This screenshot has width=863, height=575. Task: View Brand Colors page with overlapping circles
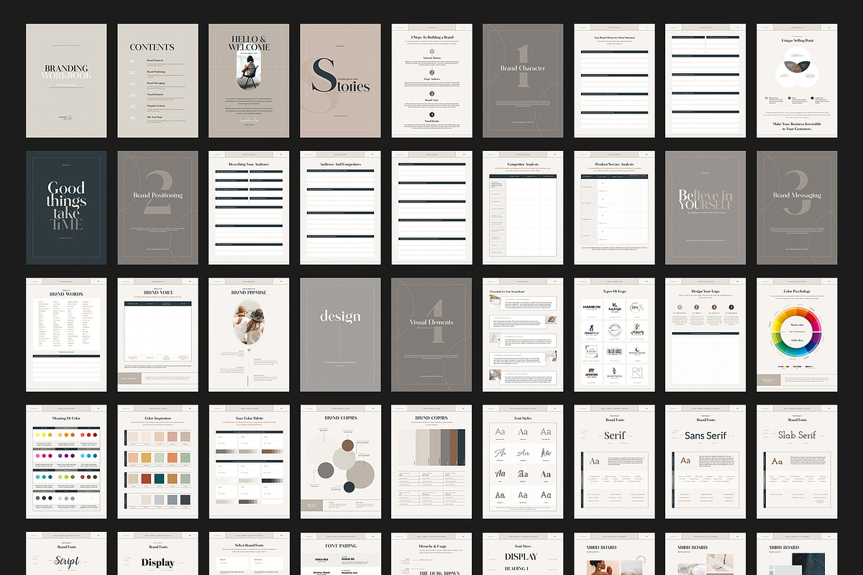[x=340, y=461]
